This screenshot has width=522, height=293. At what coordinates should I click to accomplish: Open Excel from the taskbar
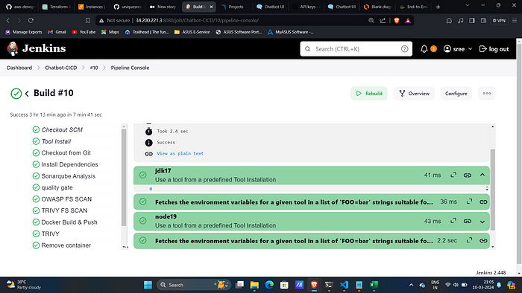coord(374,285)
